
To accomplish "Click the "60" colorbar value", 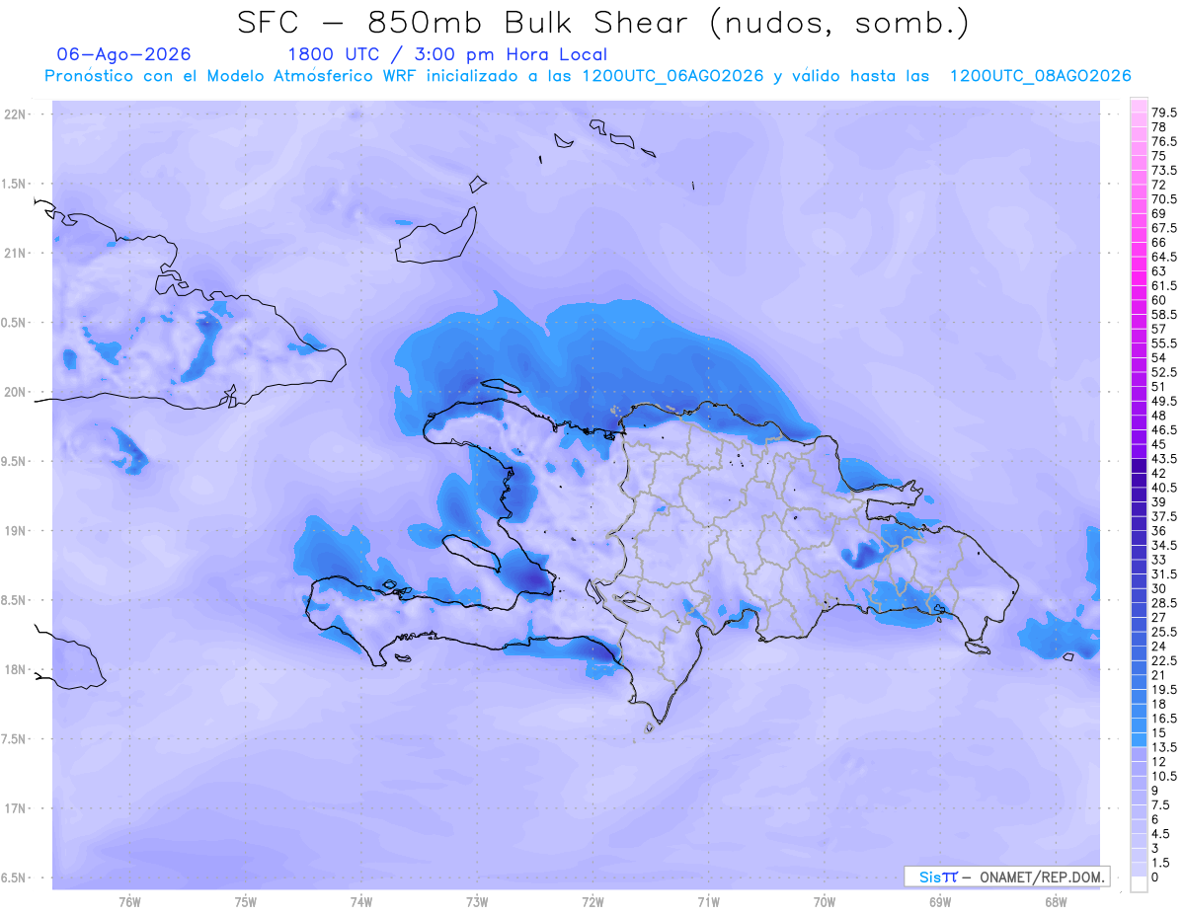I will coord(1158,300).
